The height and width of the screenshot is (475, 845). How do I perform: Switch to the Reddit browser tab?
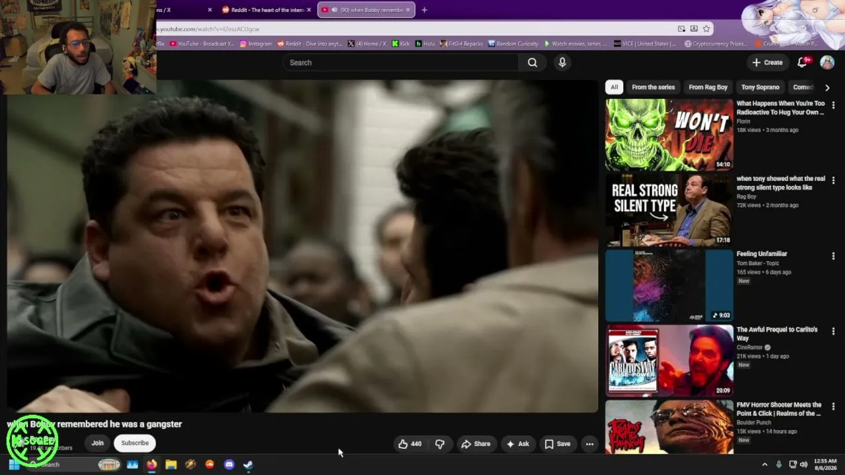point(267,10)
